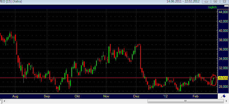Click the 40,000 price axis label
The image size is (229, 104).
(223, 30)
